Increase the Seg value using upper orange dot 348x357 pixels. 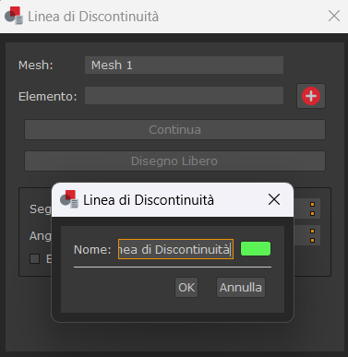[312, 205]
